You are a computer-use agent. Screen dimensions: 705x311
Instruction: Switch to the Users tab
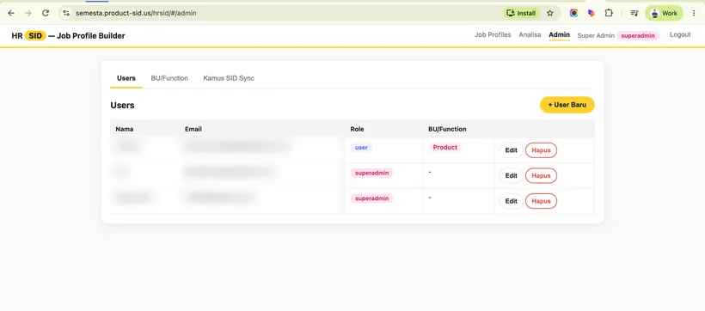coord(126,78)
